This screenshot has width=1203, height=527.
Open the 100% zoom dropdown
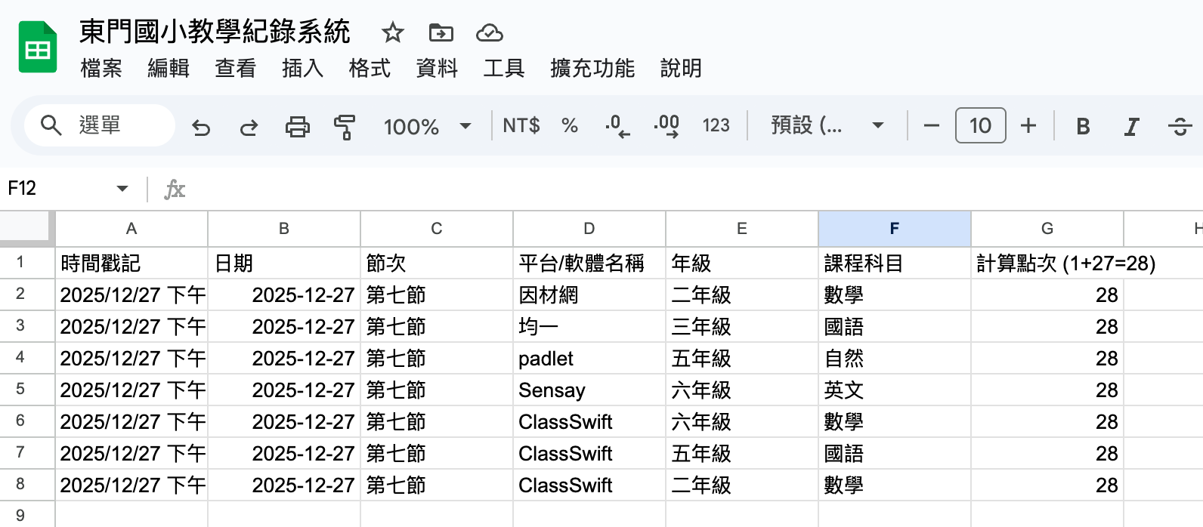[427, 126]
